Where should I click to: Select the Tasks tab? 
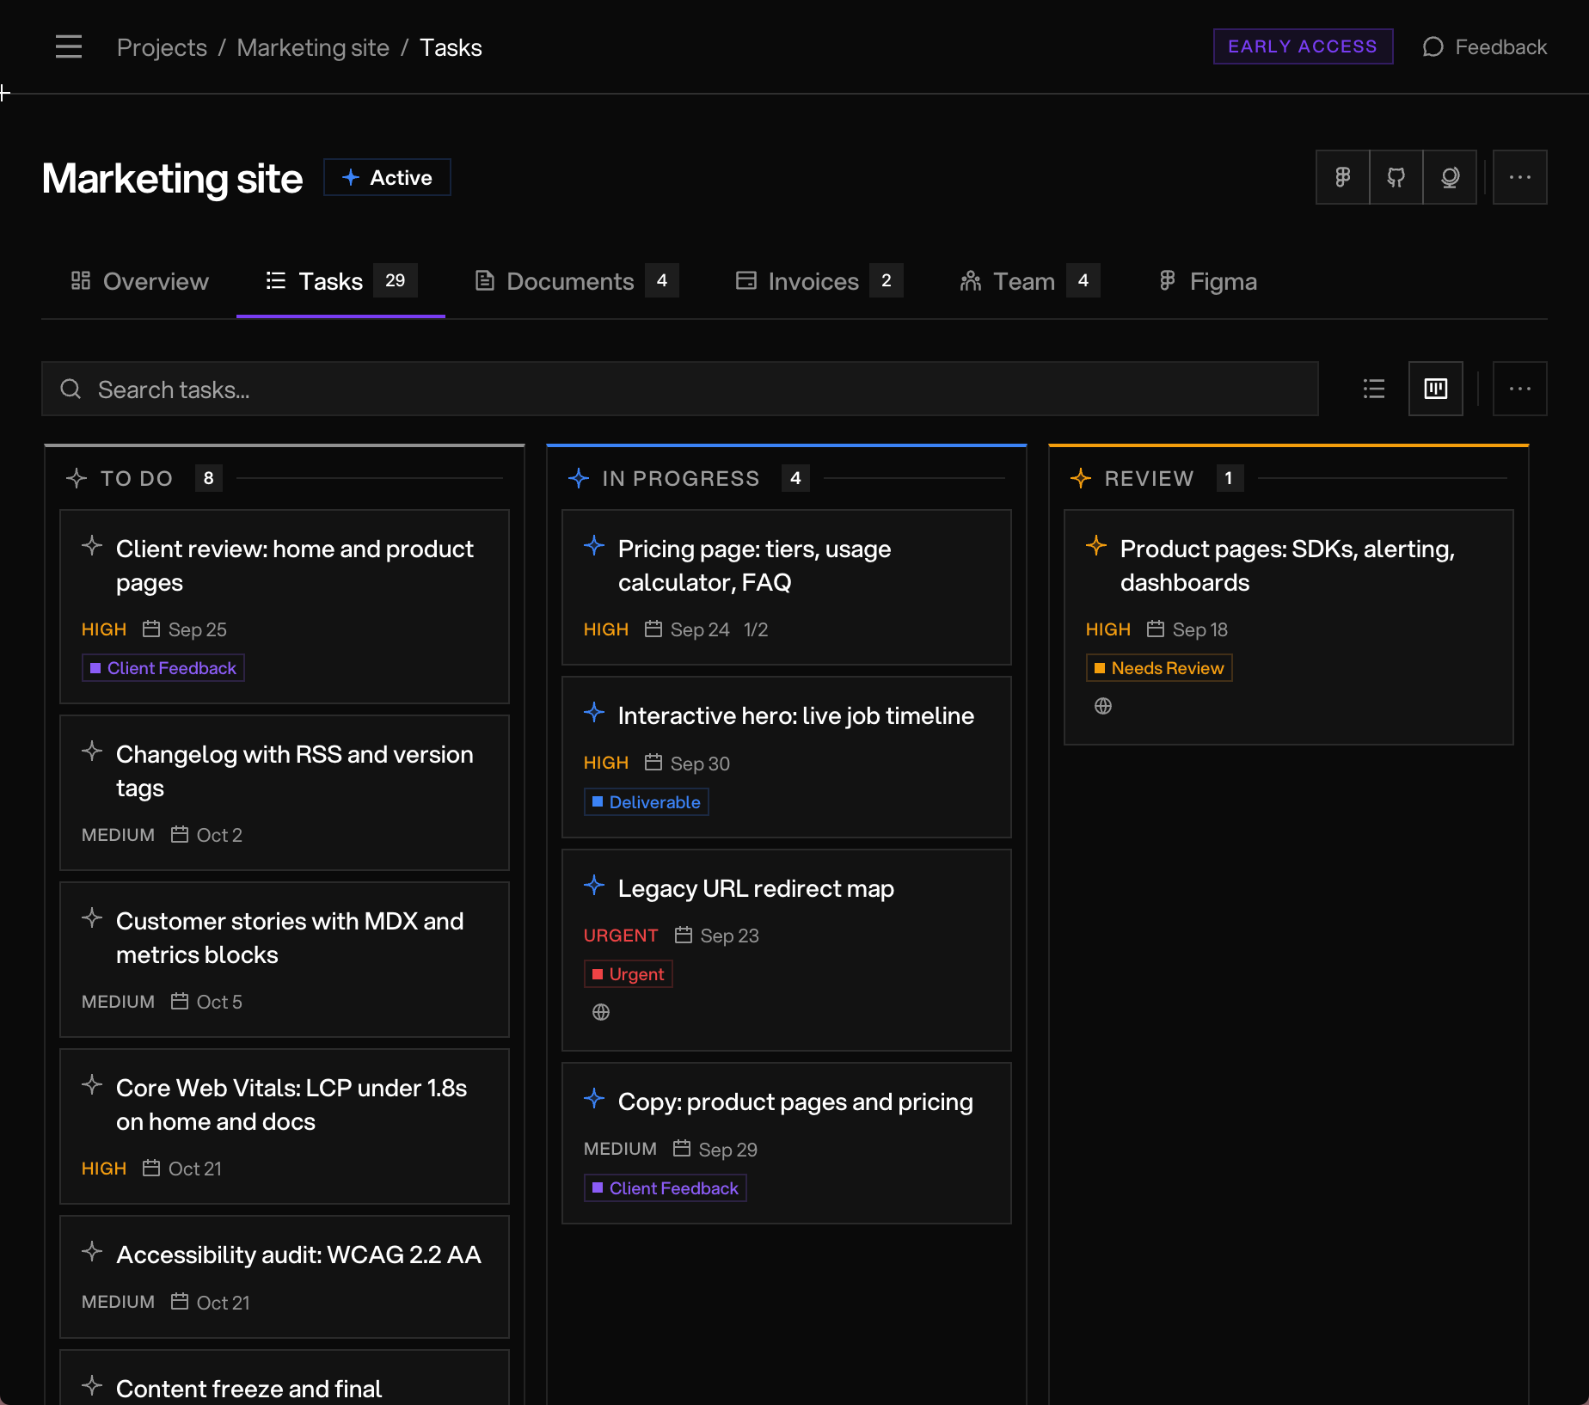[x=341, y=281]
